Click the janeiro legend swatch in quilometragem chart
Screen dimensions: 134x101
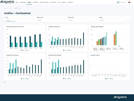[94, 48]
